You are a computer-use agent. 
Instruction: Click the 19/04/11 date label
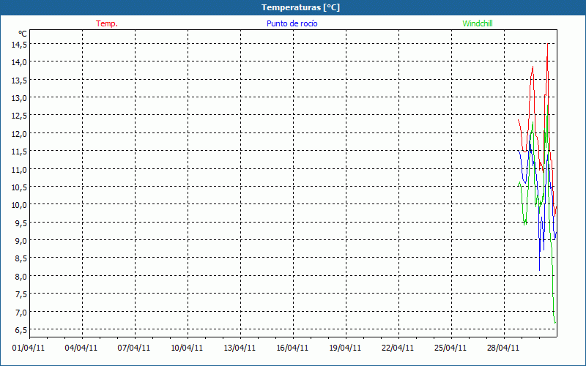[x=345, y=348]
